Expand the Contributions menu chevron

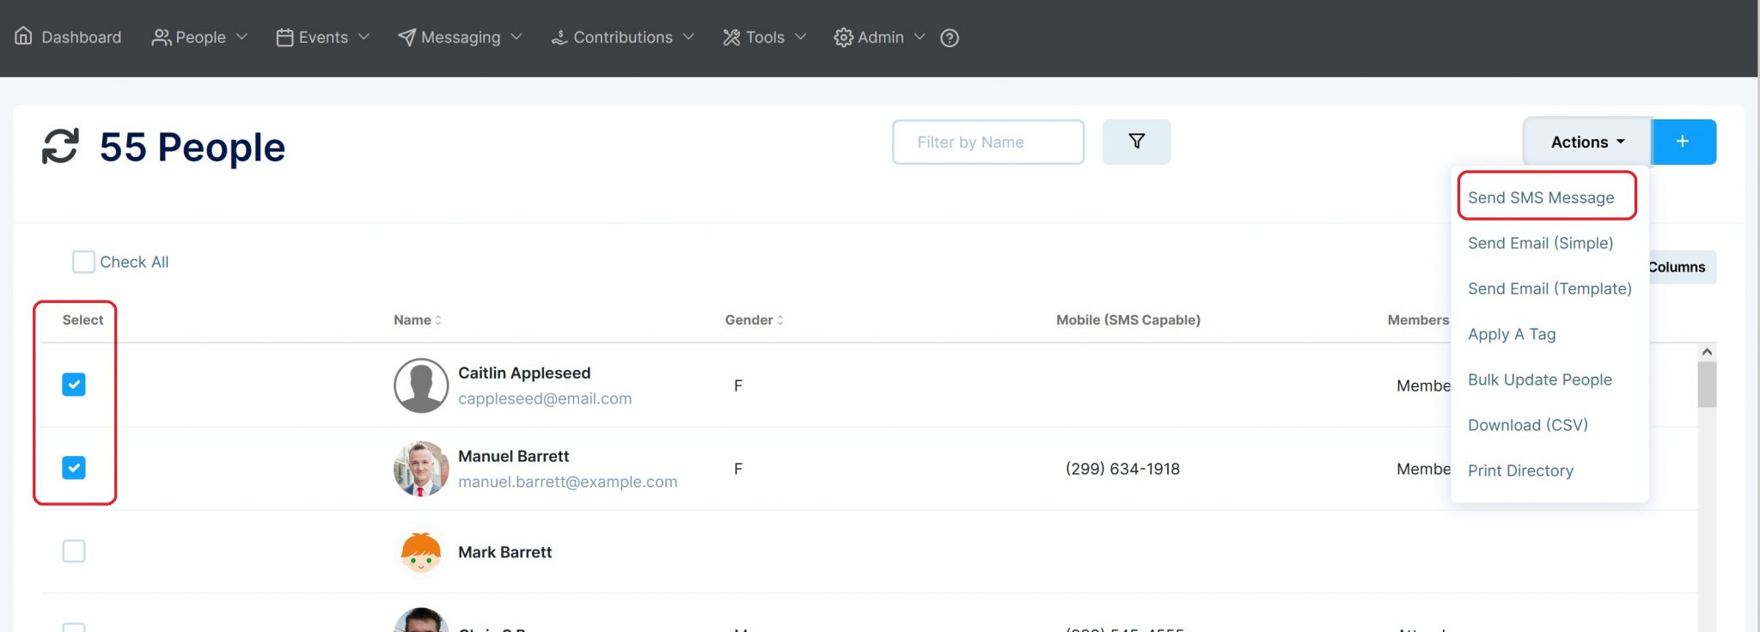click(688, 37)
